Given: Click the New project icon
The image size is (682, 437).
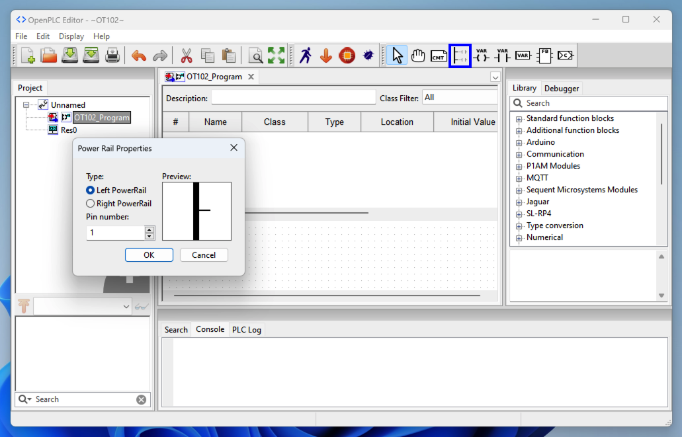Looking at the screenshot, I should (28, 56).
